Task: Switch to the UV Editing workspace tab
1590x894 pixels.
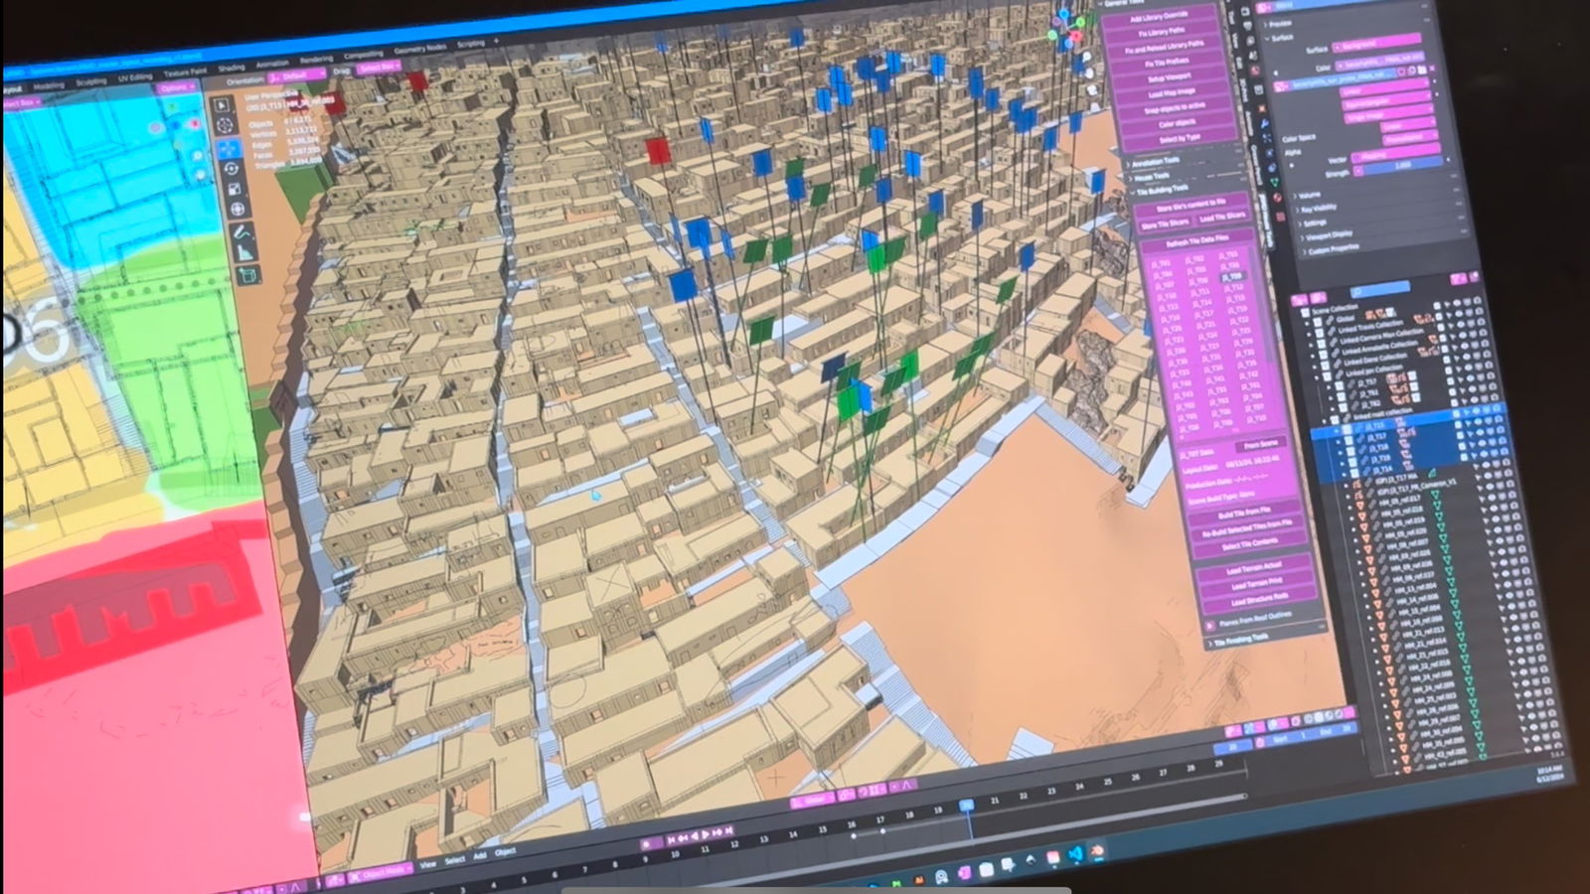Action: 135,77
